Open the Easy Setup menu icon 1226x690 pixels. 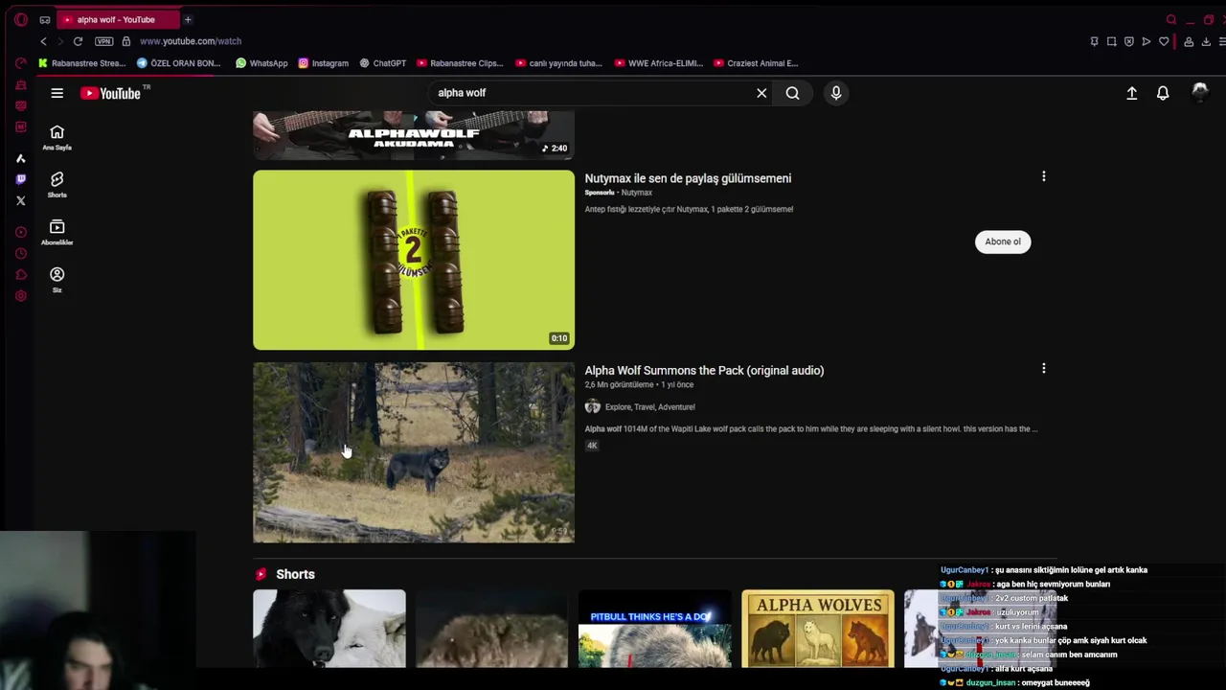click(x=1223, y=41)
